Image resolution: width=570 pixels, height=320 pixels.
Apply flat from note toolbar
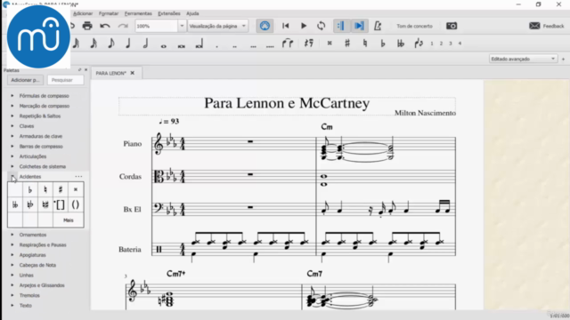[383, 44]
